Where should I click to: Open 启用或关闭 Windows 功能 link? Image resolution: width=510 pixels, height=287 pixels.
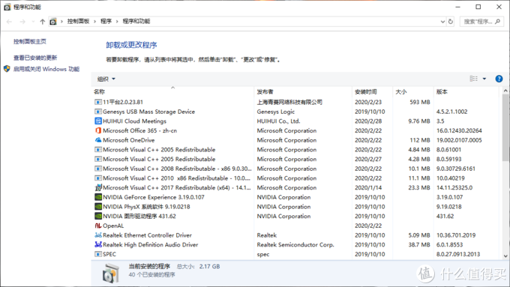click(x=46, y=69)
